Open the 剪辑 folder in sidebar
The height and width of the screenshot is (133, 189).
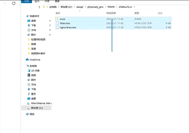tap(33, 44)
